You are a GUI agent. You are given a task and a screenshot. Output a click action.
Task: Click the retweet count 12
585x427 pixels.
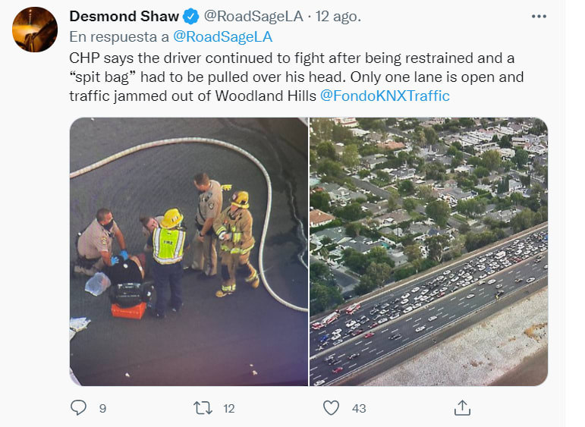(x=228, y=409)
